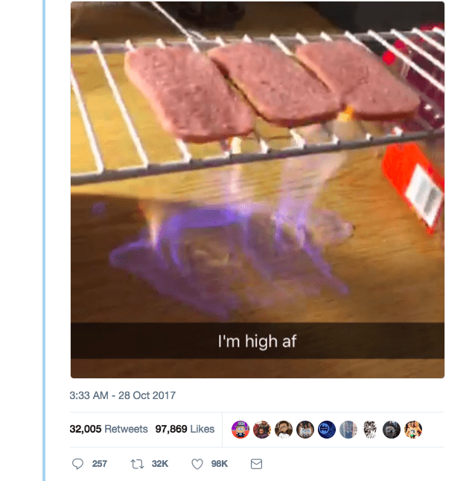Like the tweet with the heart icon
The width and height of the screenshot is (472, 481).
point(197,464)
